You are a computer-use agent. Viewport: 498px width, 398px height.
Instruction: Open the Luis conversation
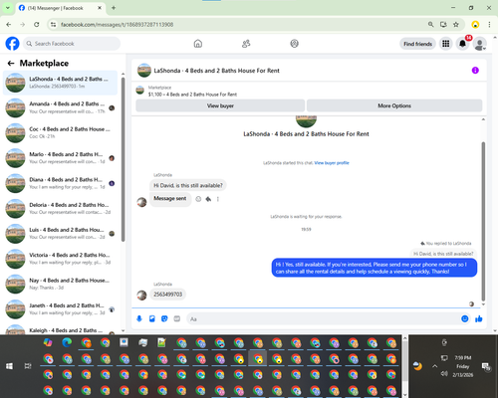(60, 234)
